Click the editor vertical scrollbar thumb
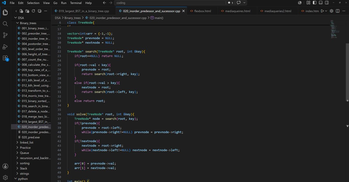This screenshot has height=182, width=349. tap(347, 72)
